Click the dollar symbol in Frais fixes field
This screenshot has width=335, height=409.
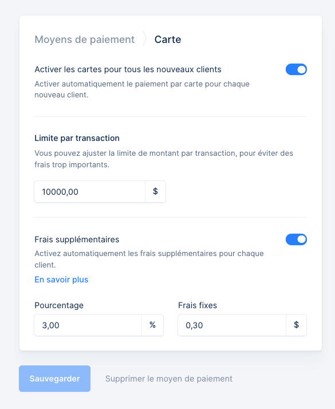[x=296, y=325]
